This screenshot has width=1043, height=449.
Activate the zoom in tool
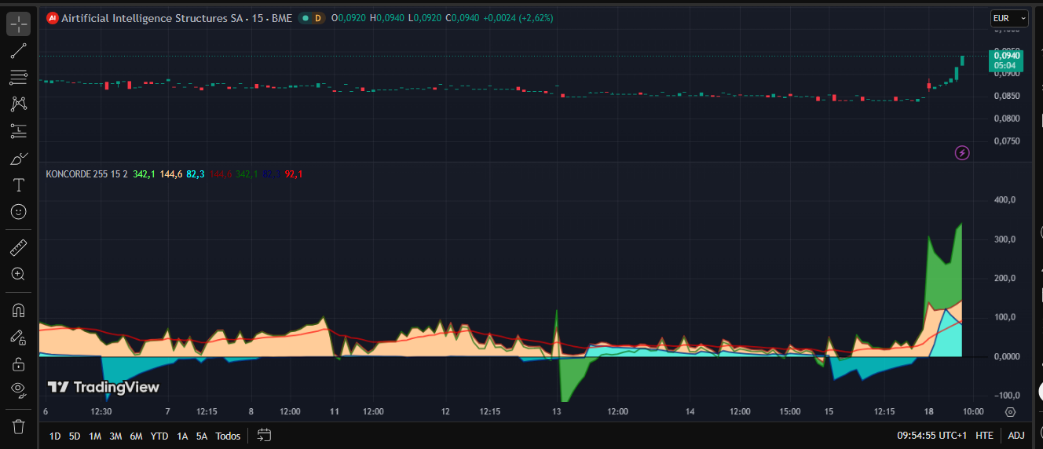coord(19,274)
